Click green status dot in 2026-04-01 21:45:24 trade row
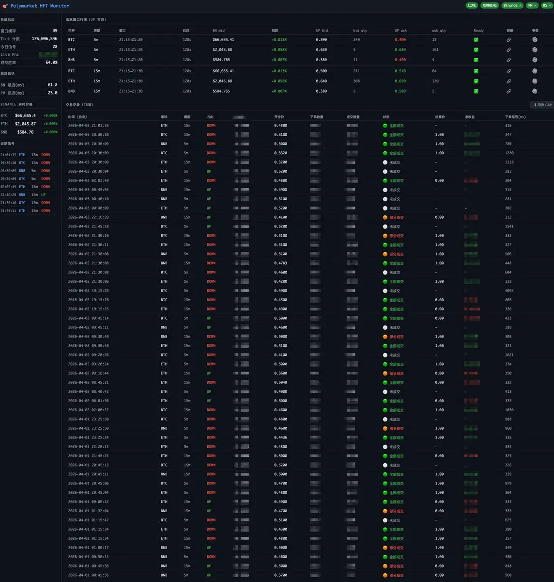 [385, 456]
